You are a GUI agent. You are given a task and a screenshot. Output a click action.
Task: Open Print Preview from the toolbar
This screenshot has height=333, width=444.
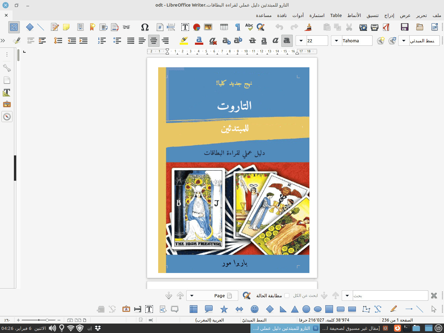click(x=363, y=27)
